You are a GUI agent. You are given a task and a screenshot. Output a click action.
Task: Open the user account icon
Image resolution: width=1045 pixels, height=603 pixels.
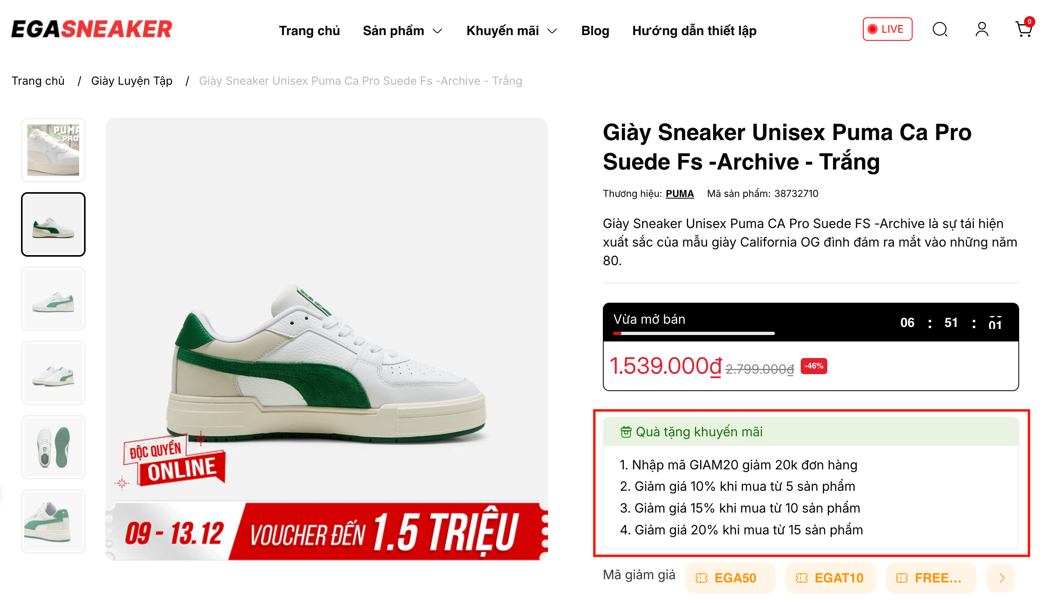click(982, 30)
